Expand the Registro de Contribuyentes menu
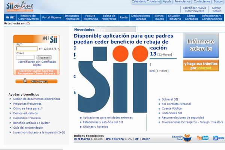 tap(28, 18)
